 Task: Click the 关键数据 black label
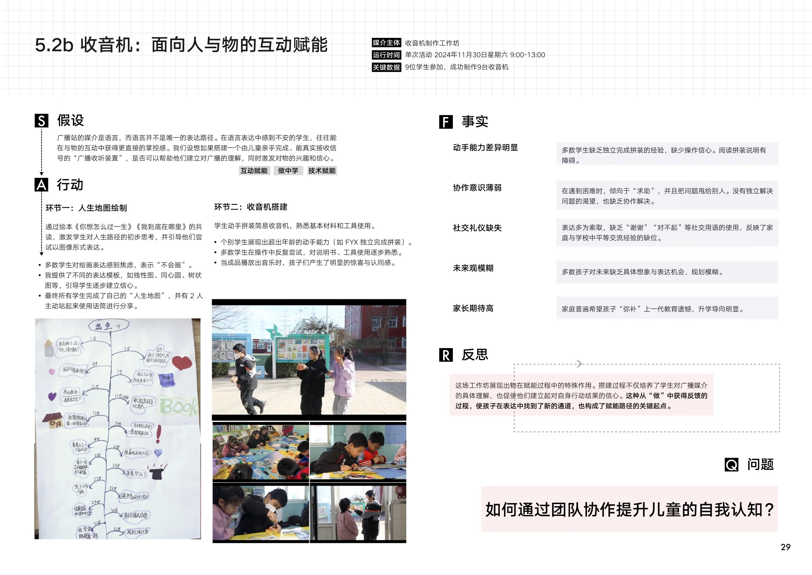coord(386,67)
